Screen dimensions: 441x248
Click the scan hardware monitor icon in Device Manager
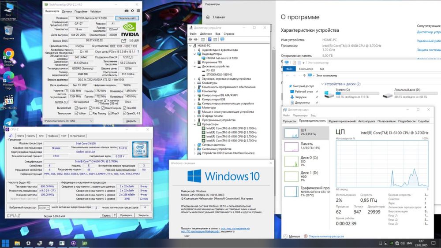(x=222, y=39)
